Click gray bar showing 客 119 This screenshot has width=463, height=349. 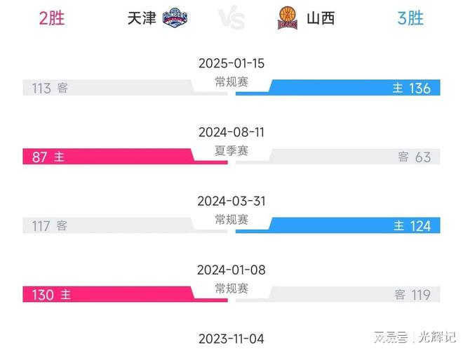point(338,294)
